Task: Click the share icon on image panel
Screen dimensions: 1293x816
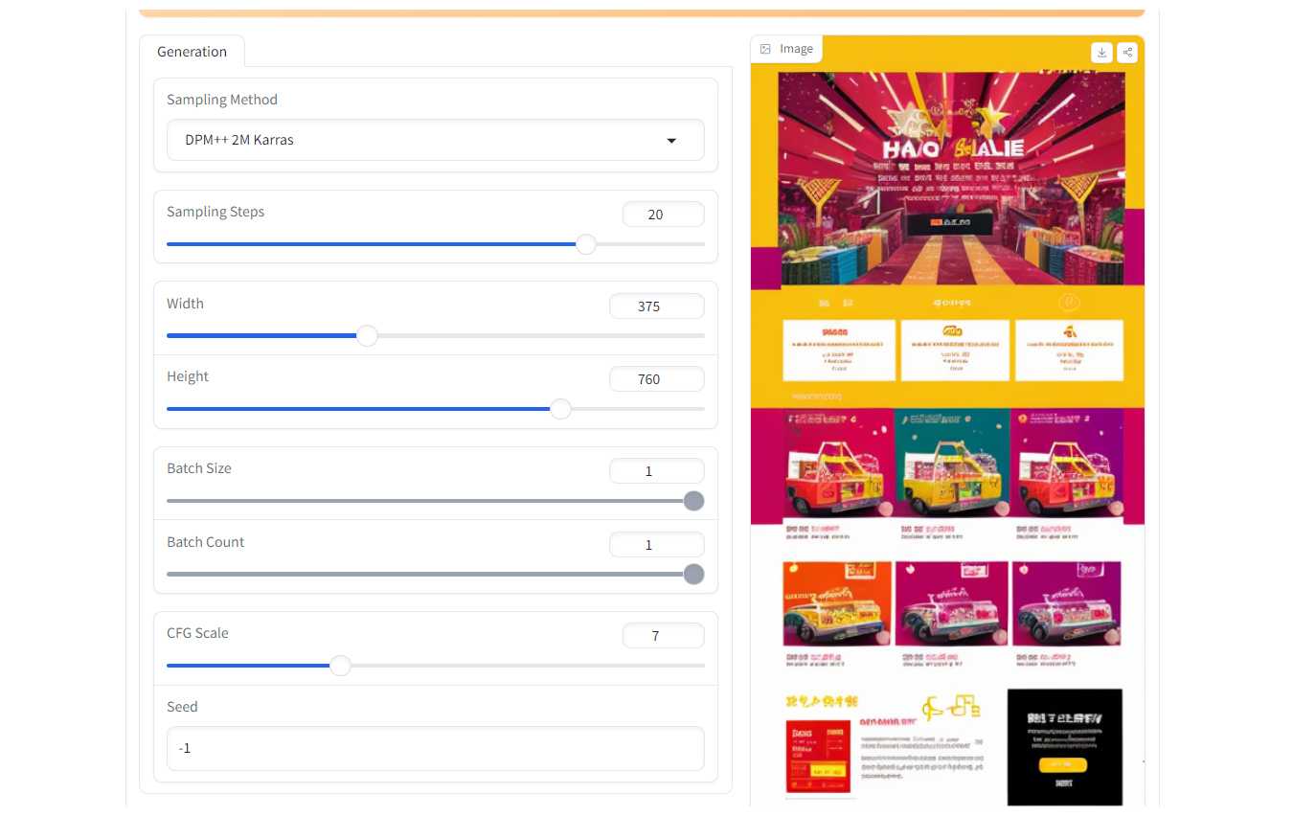Action: (x=1127, y=53)
